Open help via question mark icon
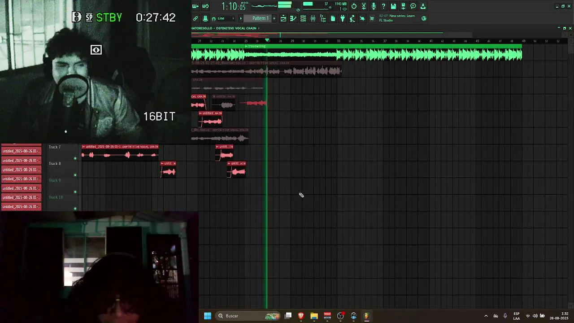The height and width of the screenshot is (323, 574). click(383, 6)
